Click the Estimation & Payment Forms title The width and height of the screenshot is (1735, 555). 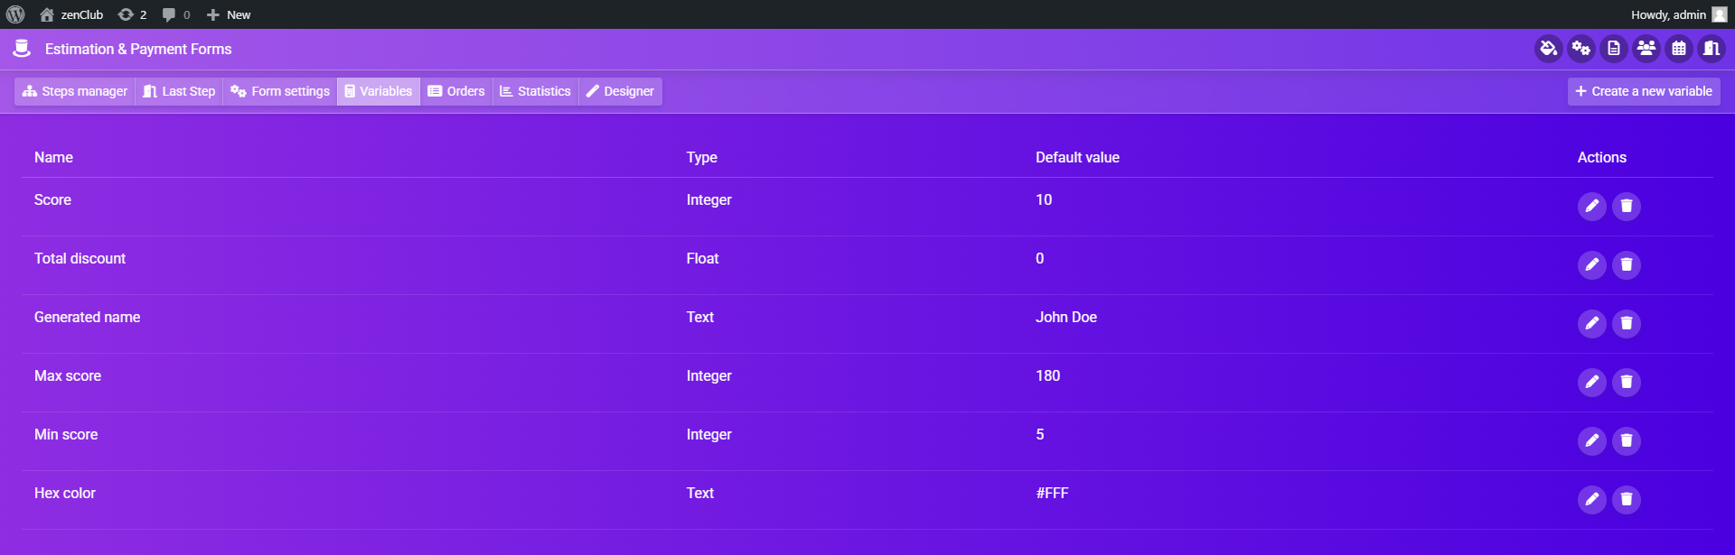click(138, 49)
